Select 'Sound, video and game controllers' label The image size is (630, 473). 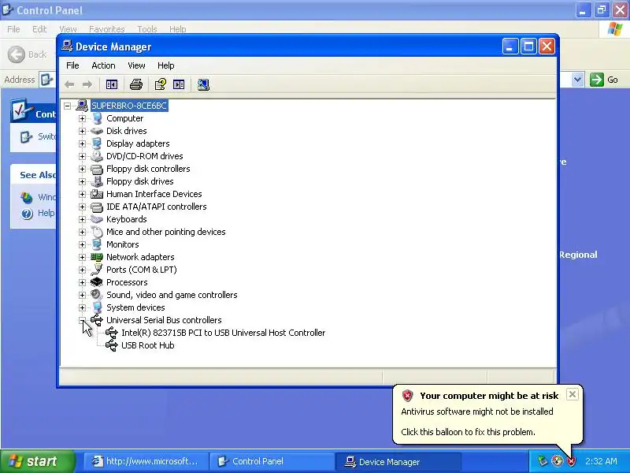(172, 295)
